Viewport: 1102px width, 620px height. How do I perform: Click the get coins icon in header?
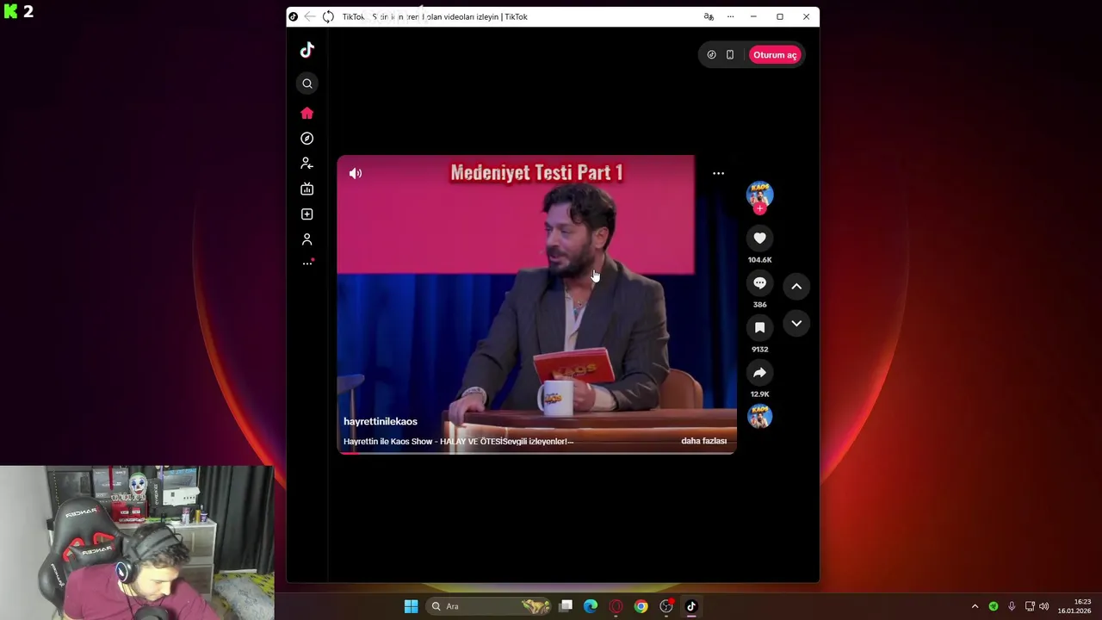(711, 55)
